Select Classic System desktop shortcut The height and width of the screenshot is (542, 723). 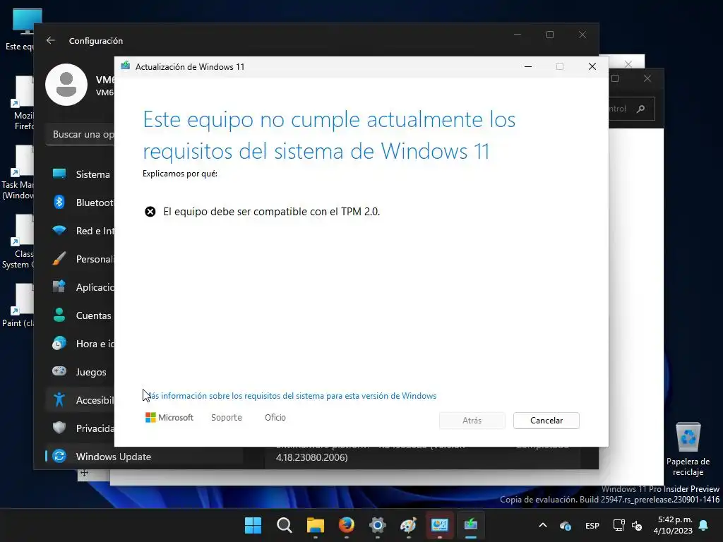(x=18, y=241)
